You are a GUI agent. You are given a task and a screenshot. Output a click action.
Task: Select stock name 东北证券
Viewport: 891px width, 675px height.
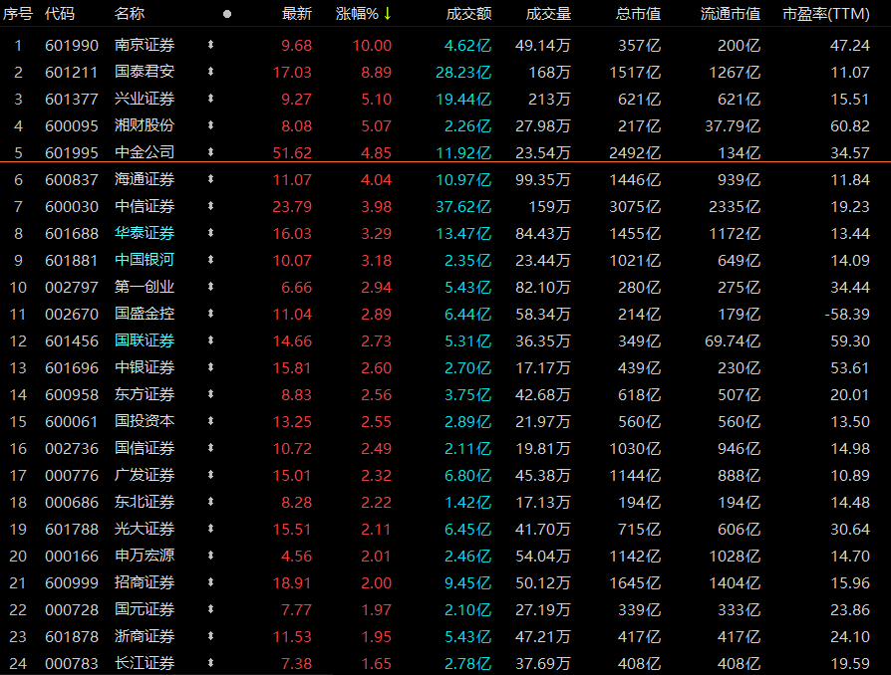pos(145,502)
